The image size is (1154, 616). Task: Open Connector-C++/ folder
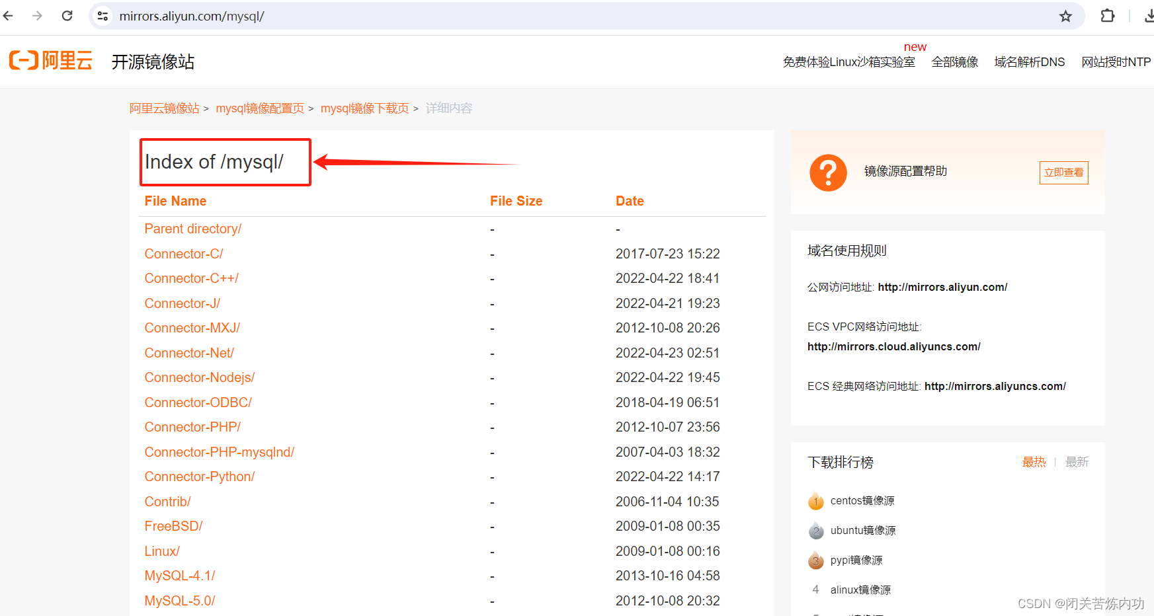[x=192, y=278]
